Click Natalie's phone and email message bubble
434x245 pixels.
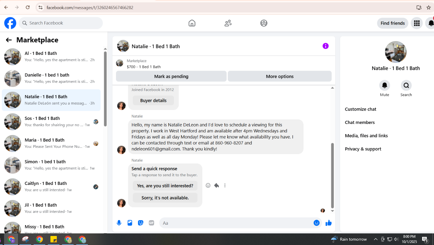point(216,137)
